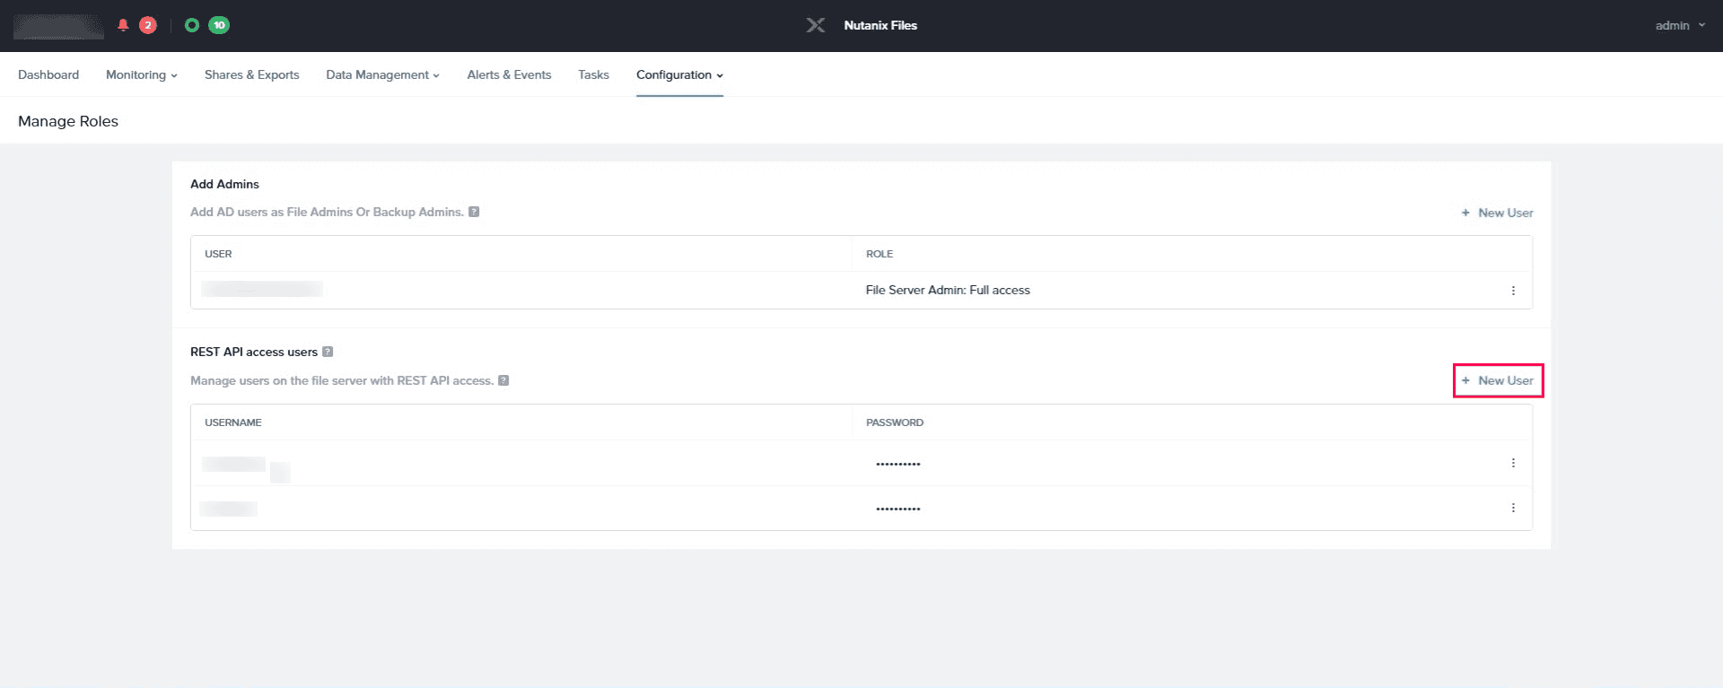The width and height of the screenshot is (1723, 688).
Task: Open the alerts bell icon
Action: (x=124, y=25)
